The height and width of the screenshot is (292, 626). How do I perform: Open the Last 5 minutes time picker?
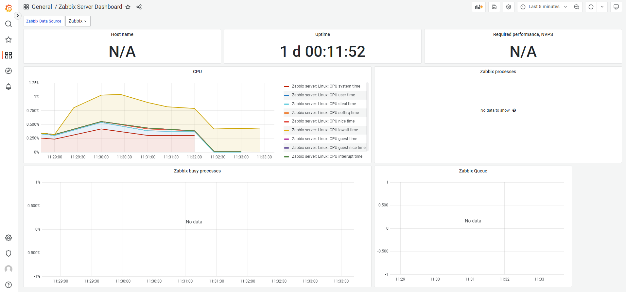(544, 7)
